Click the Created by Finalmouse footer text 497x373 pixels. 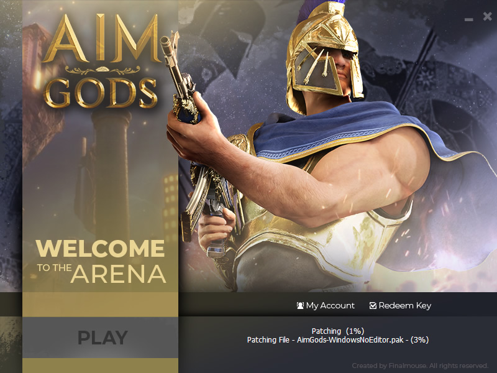tap(420, 366)
